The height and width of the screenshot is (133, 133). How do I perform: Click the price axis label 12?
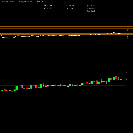pos(126,79)
